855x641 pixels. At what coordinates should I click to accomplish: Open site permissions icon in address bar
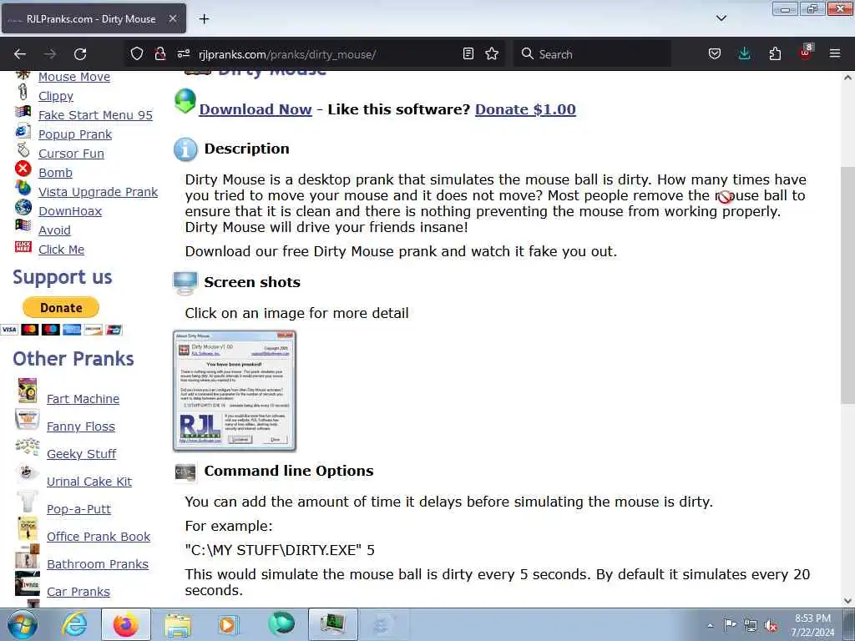183,54
